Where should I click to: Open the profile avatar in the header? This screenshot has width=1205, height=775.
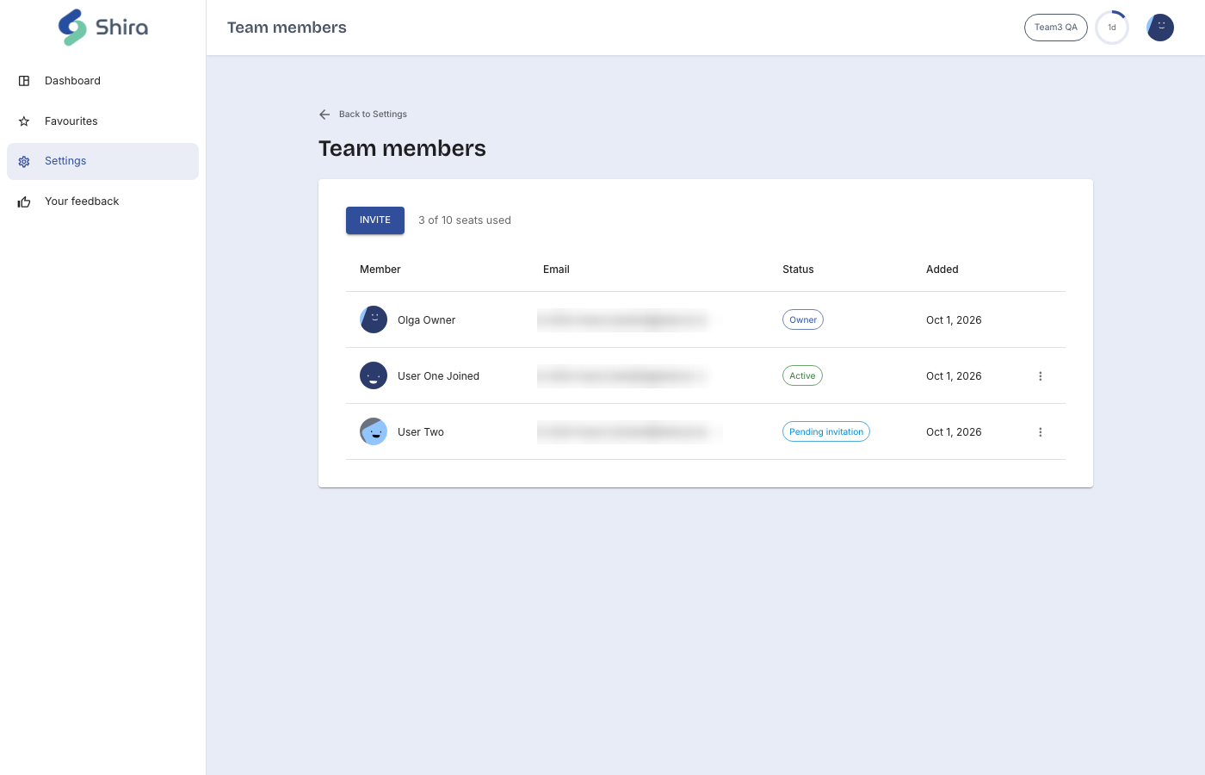point(1160,28)
